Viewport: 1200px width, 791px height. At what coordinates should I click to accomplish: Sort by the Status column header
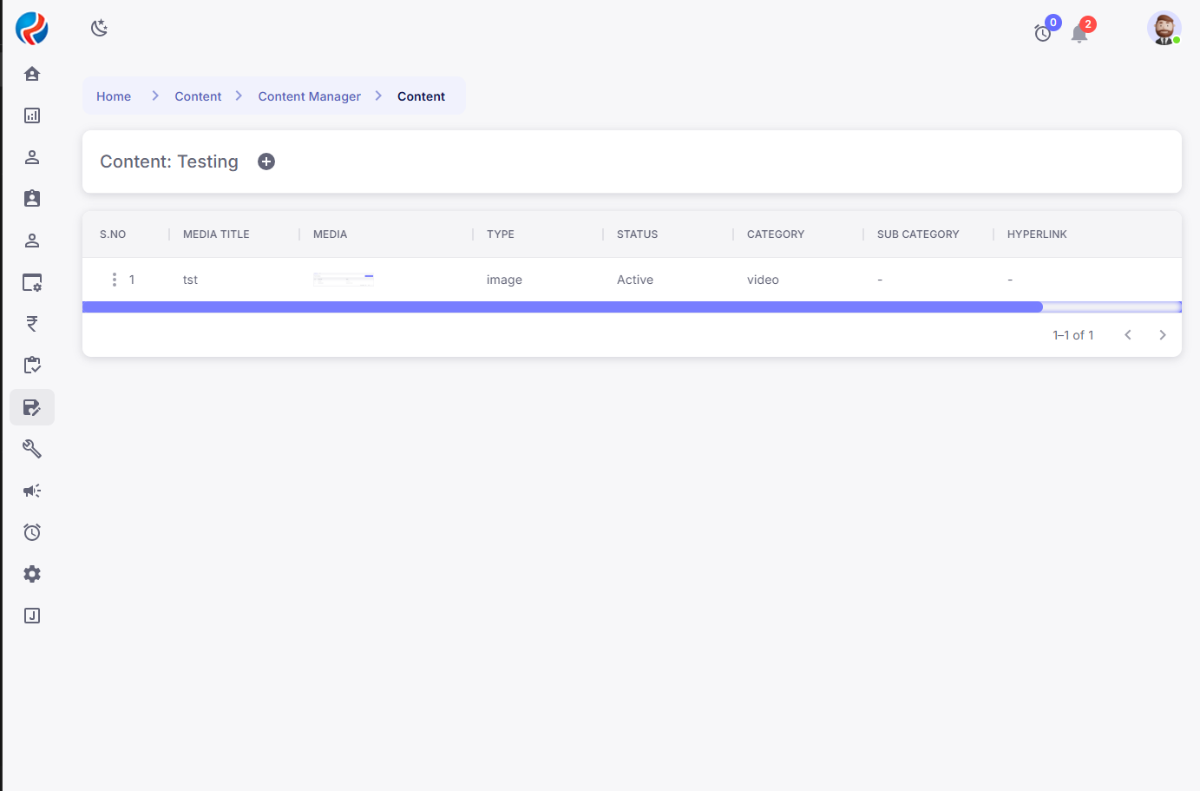click(637, 234)
